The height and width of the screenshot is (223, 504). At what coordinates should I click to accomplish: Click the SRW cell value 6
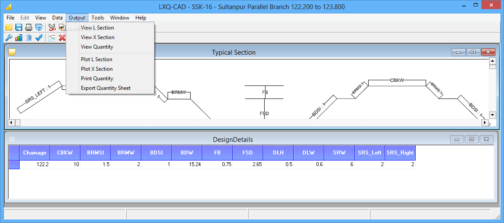(x=339, y=165)
